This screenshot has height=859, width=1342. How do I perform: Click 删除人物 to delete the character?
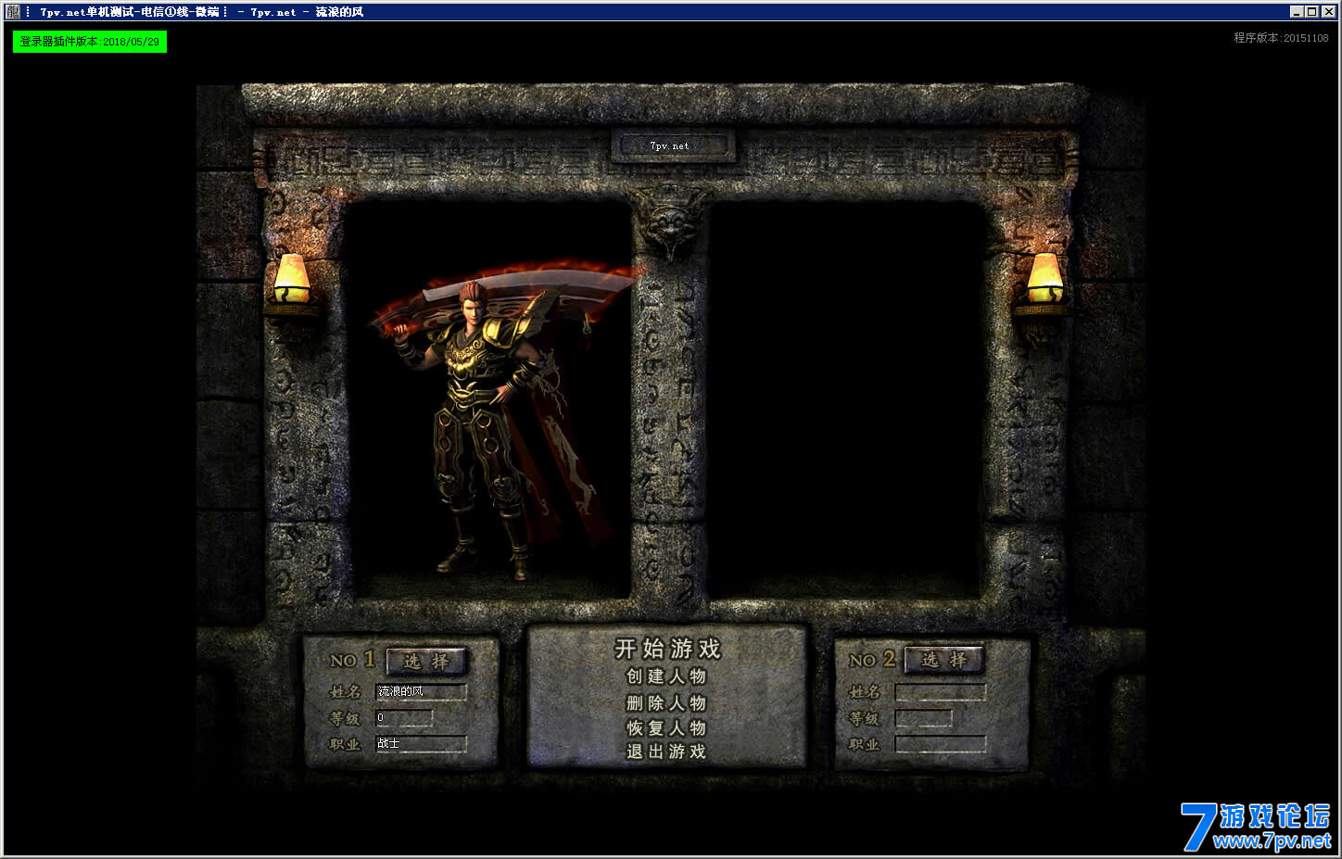(x=666, y=702)
